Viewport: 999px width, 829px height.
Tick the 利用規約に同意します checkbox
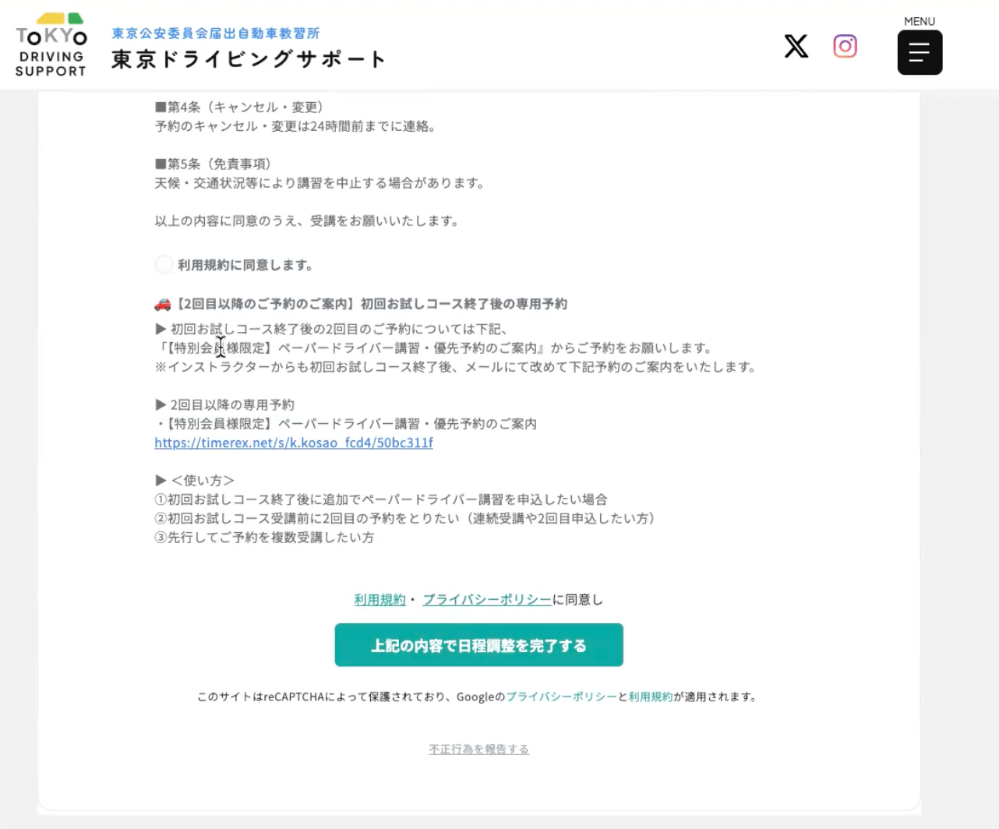[164, 265]
